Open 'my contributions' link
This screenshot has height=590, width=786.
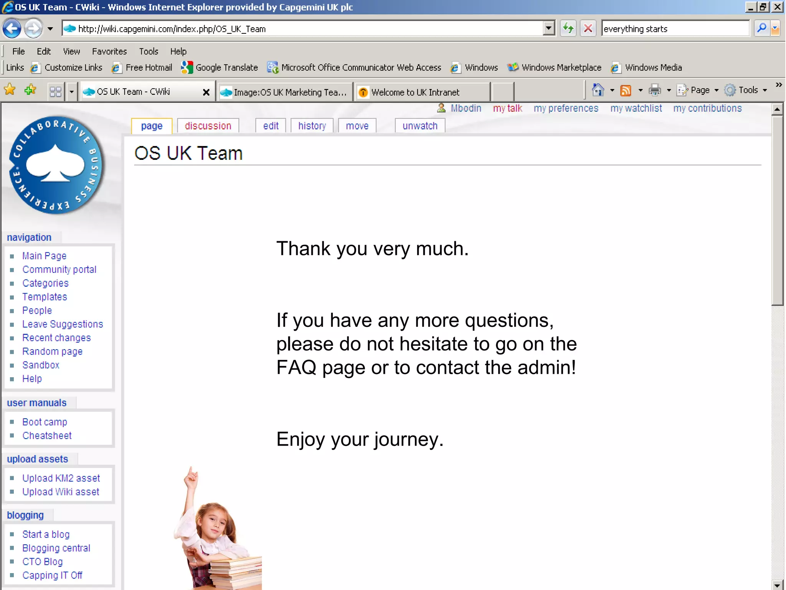click(707, 109)
